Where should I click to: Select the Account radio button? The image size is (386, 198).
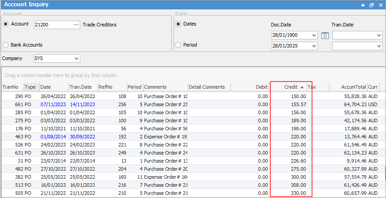coord(6,24)
